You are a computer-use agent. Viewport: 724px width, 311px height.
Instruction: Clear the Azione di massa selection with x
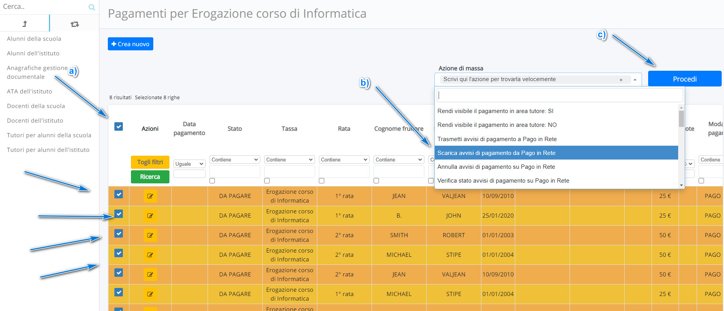point(621,80)
